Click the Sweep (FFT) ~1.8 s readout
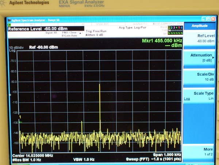 (x=154, y=159)
